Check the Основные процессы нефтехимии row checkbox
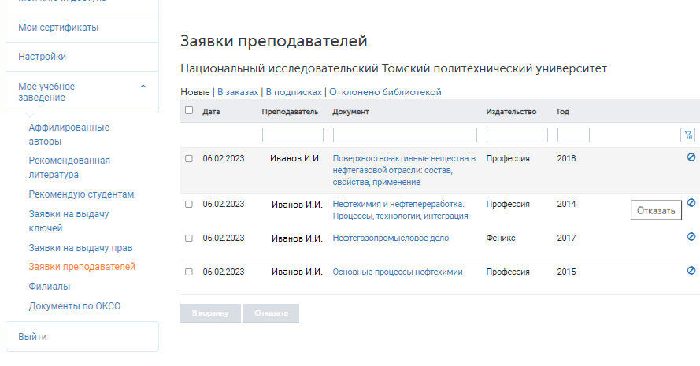This screenshot has height=366, width=700. click(189, 272)
